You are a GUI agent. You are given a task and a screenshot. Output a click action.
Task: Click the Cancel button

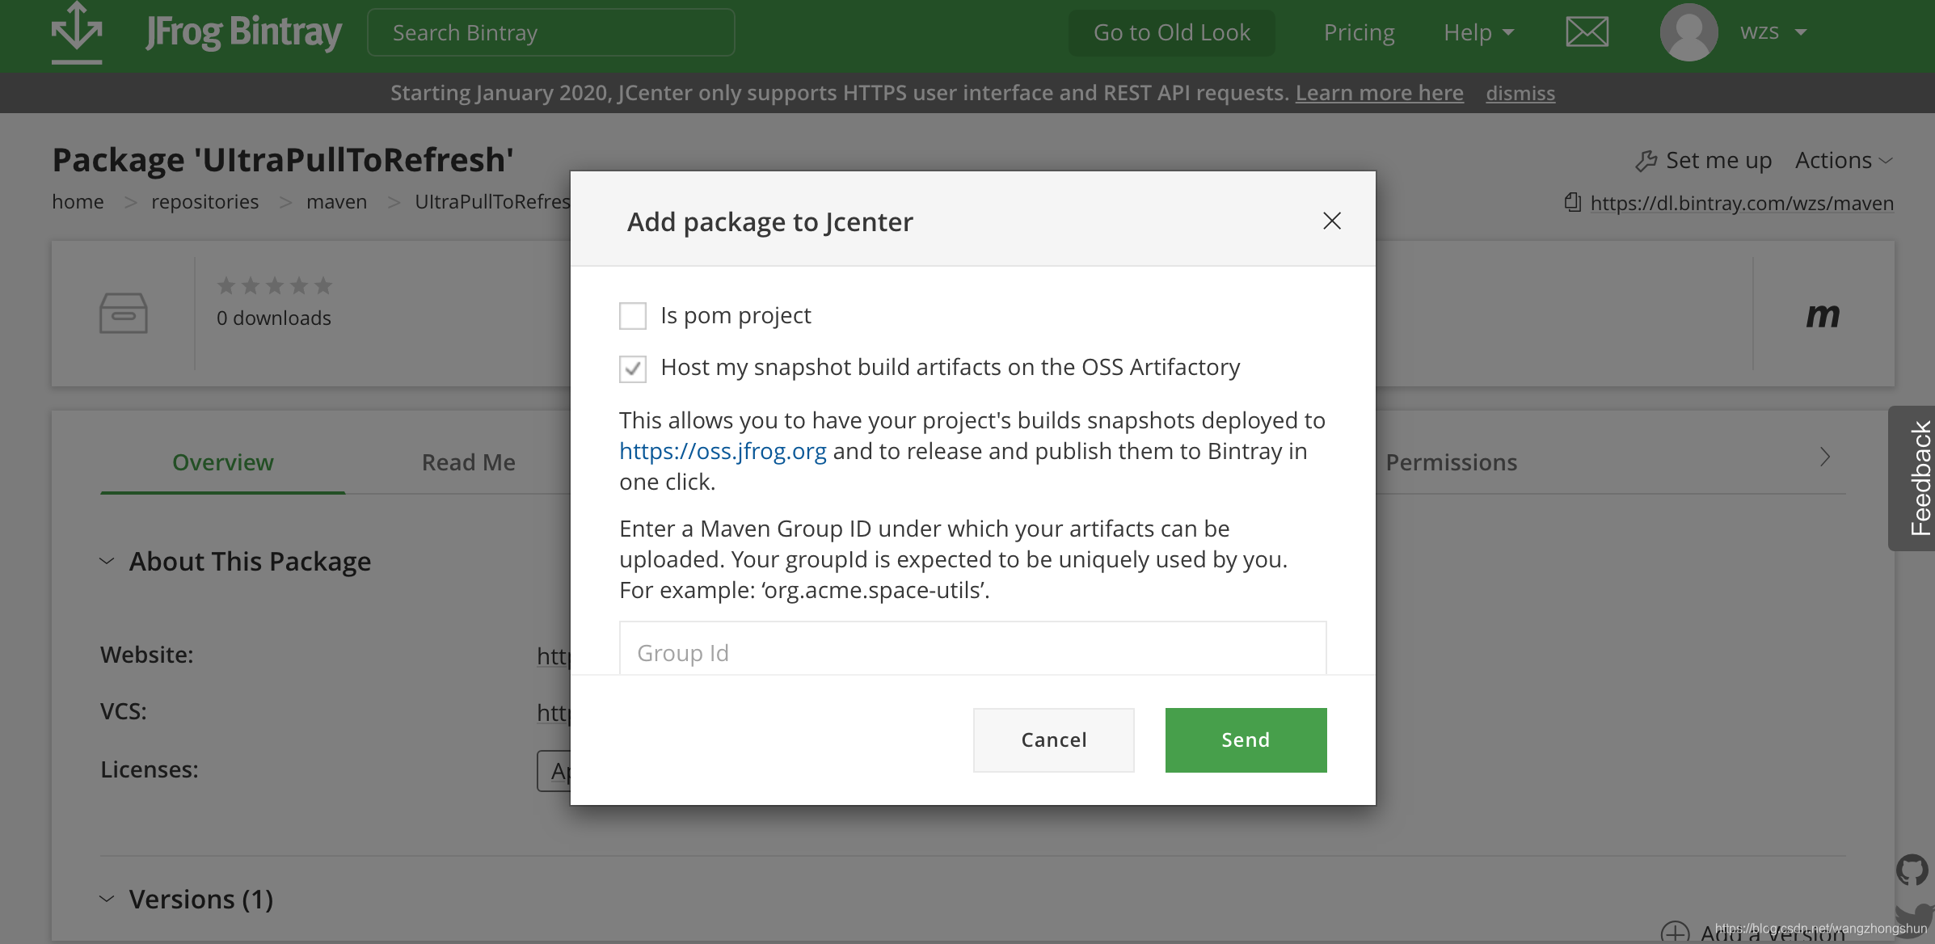[x=1053, y=740]
